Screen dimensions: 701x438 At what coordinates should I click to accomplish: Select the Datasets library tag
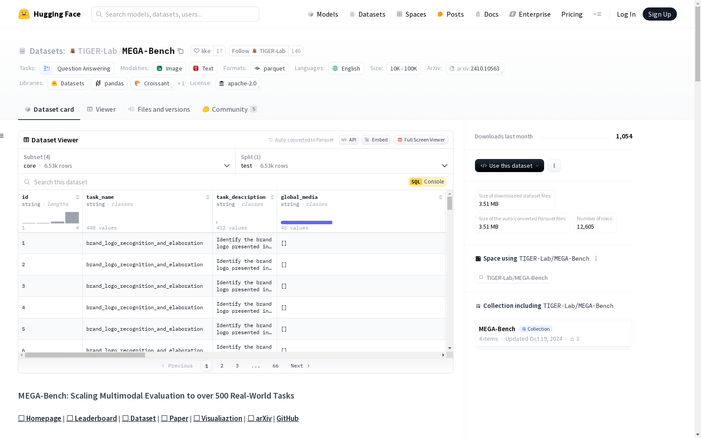(x=68, y=83)
